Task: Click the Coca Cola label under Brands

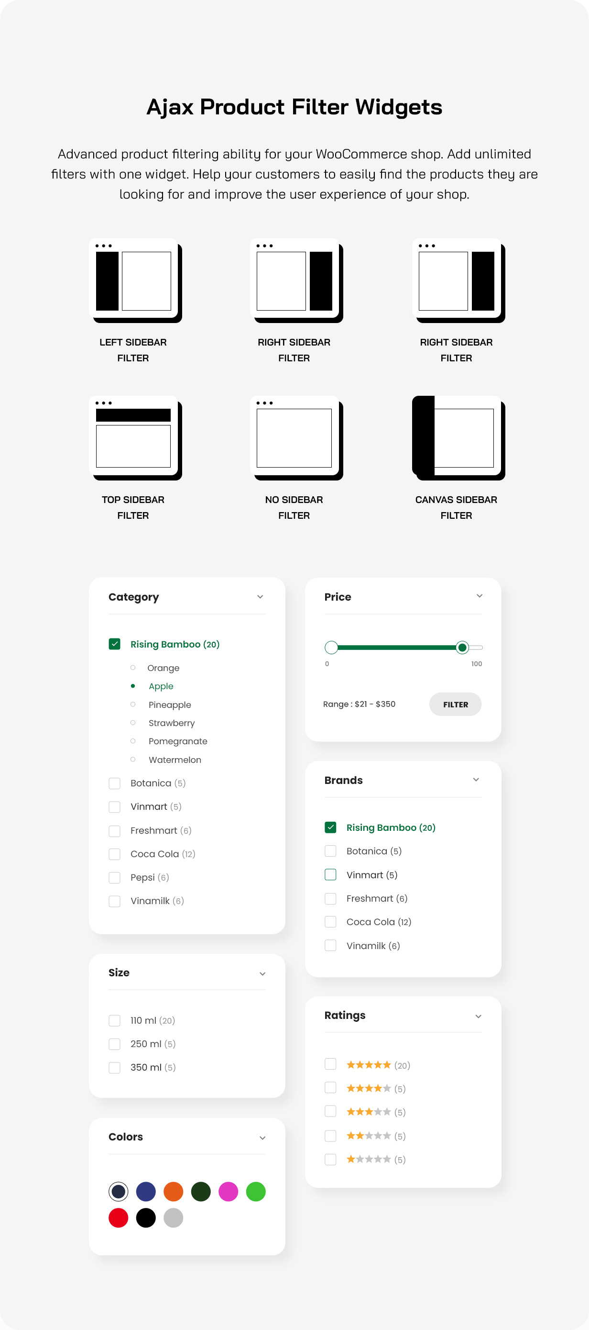Action: [x=371, y=922]
